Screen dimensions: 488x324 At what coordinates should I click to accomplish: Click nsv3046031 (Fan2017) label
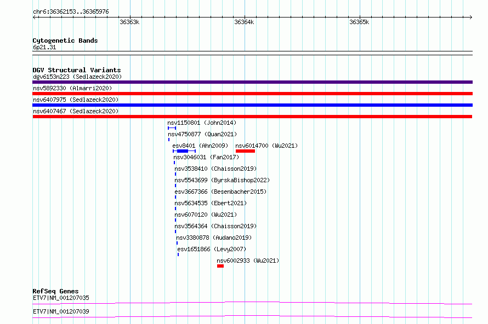[x=206, y=157]
